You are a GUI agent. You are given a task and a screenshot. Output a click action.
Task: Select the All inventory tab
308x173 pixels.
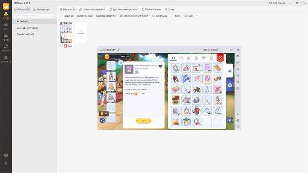(173, 58)
